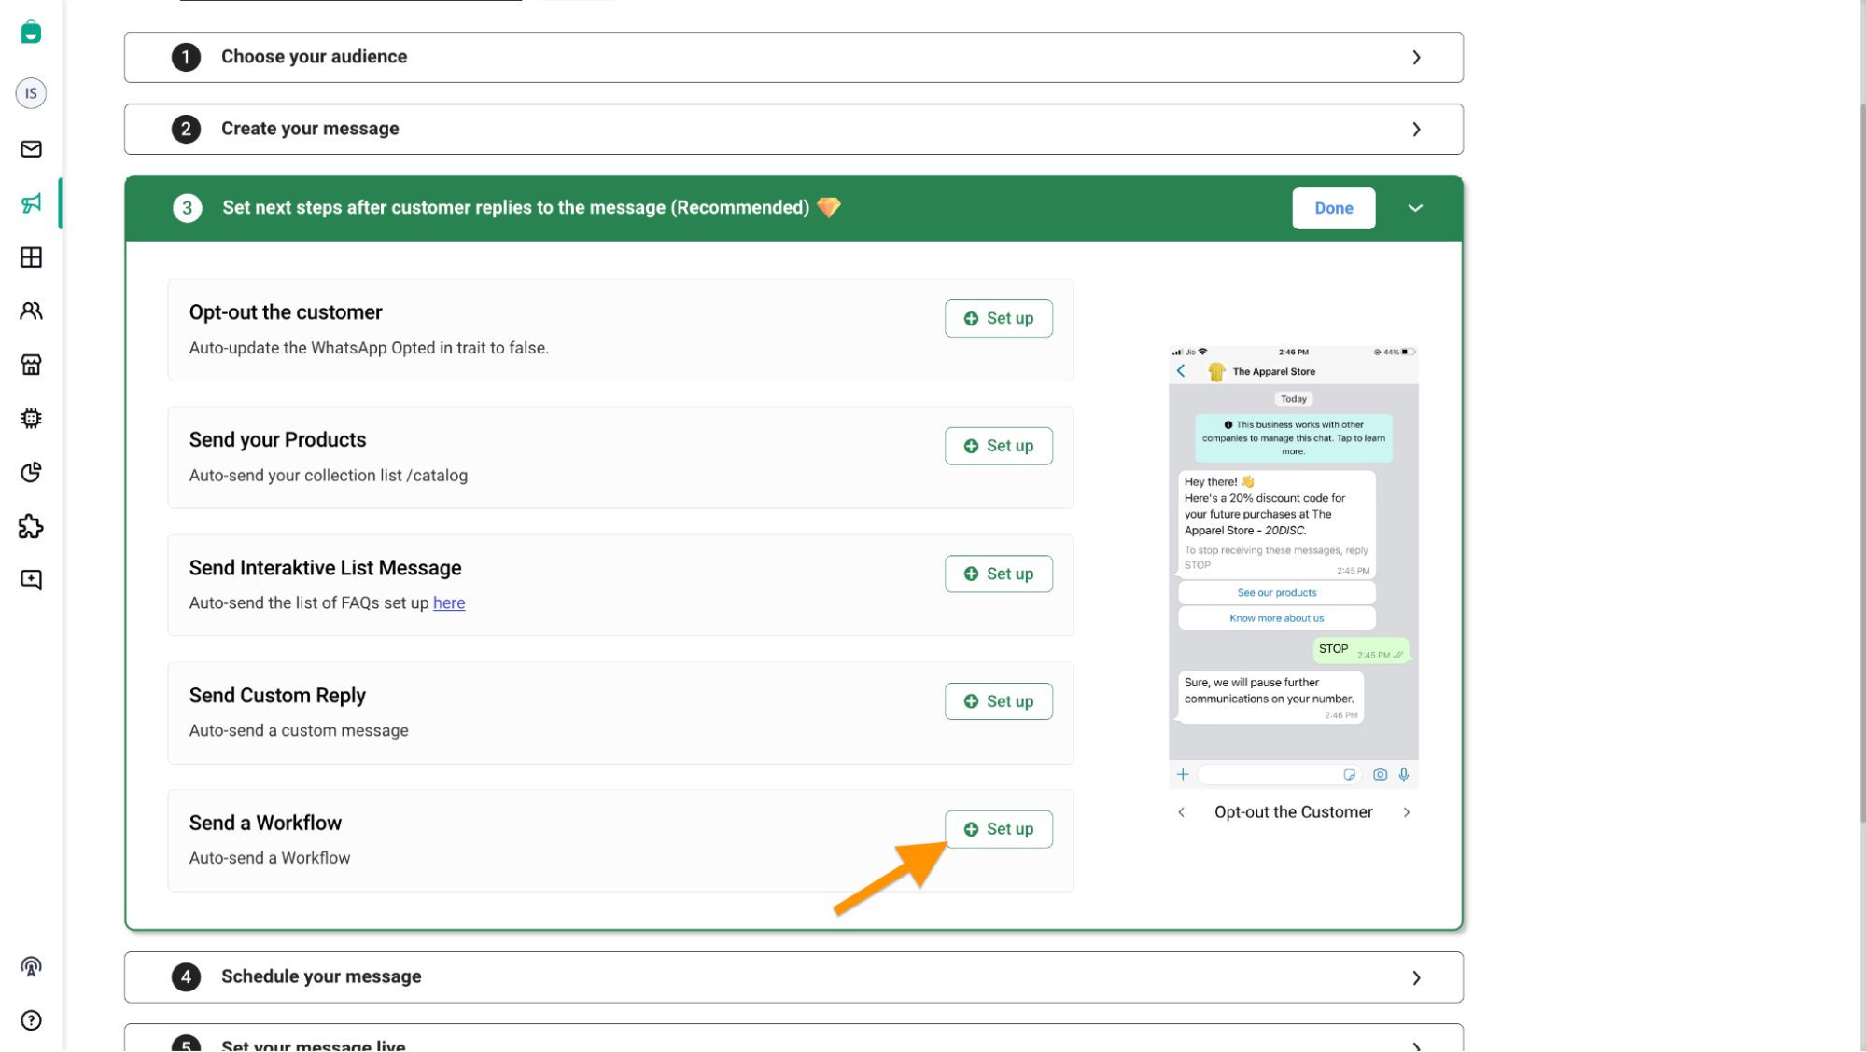Open the Email campaigns section
This screenshot has height=1052, width=1866.
(31, 149)
